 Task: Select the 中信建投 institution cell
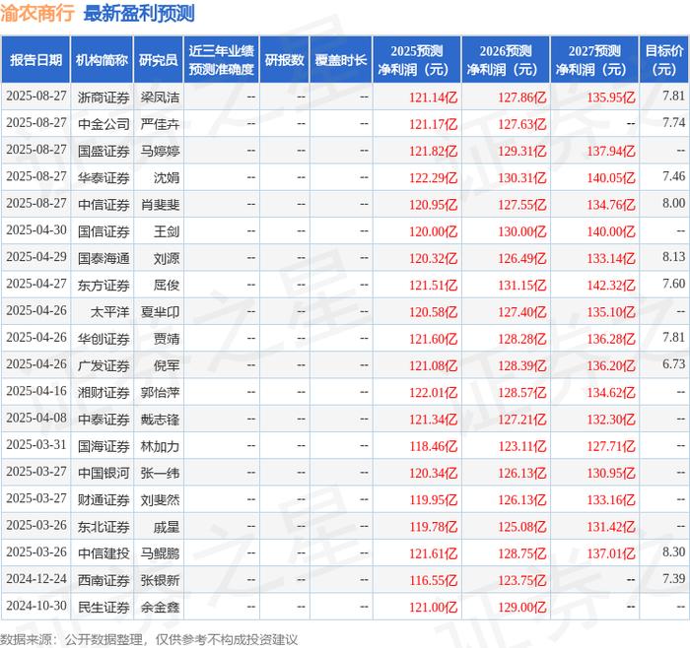click(103, 553)
